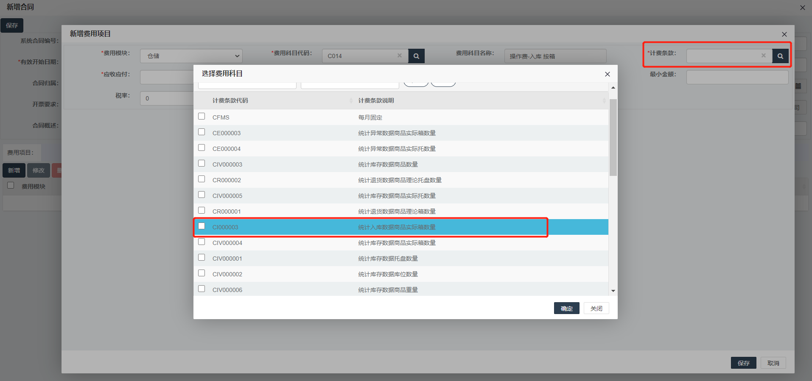Screen dimensions: 812x381
Task: Tick the checkbox for CIV000003
Action: pos(202,163)
